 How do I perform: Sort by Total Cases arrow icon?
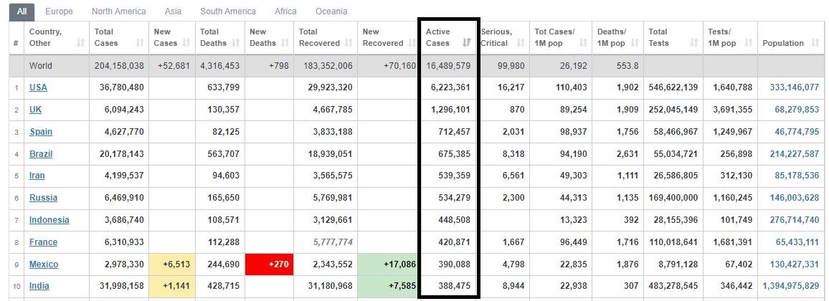click(140, 43)
